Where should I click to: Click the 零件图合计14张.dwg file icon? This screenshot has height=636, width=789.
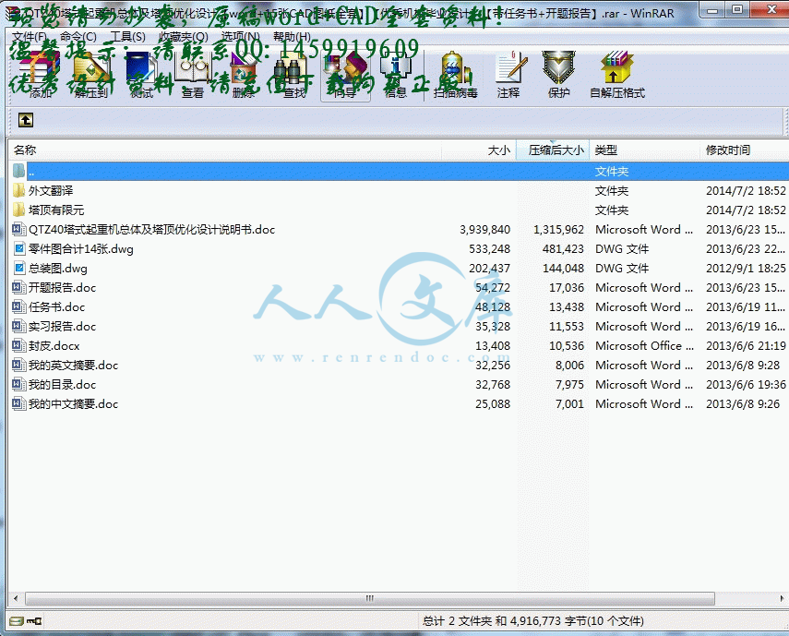pos(19,248)
